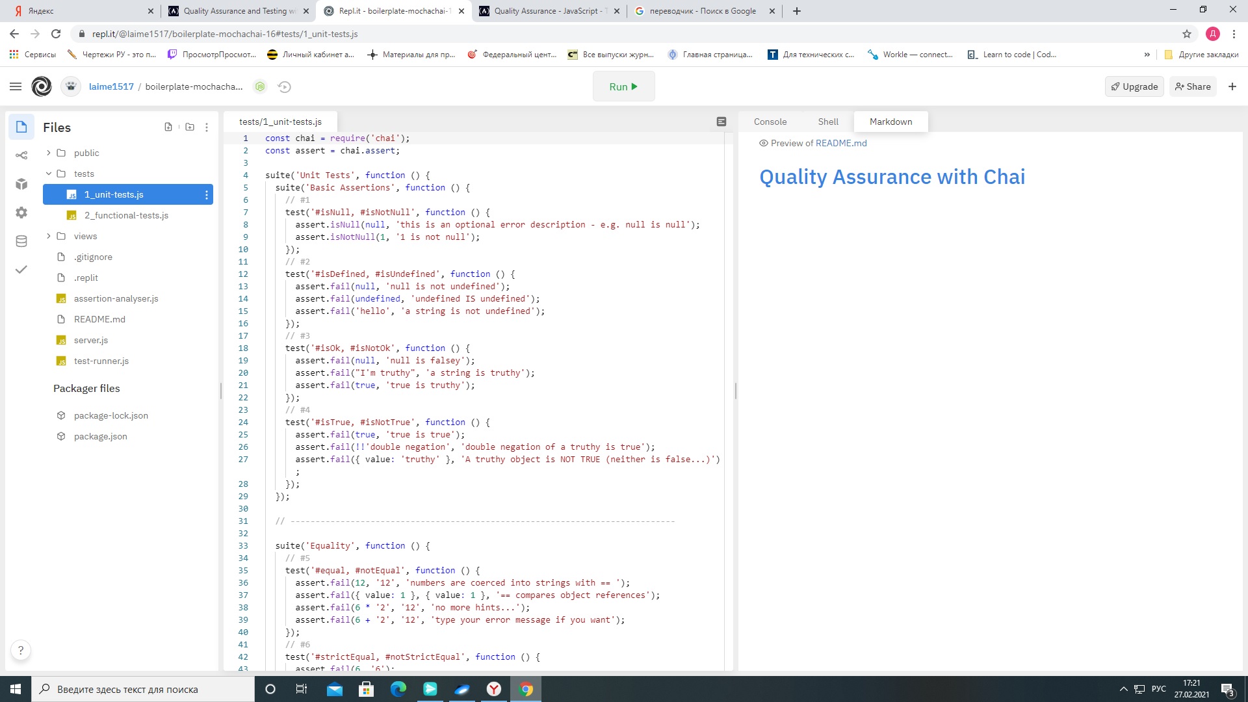
Task: Create a new file in the Files panel
Action: coord(168,127)
